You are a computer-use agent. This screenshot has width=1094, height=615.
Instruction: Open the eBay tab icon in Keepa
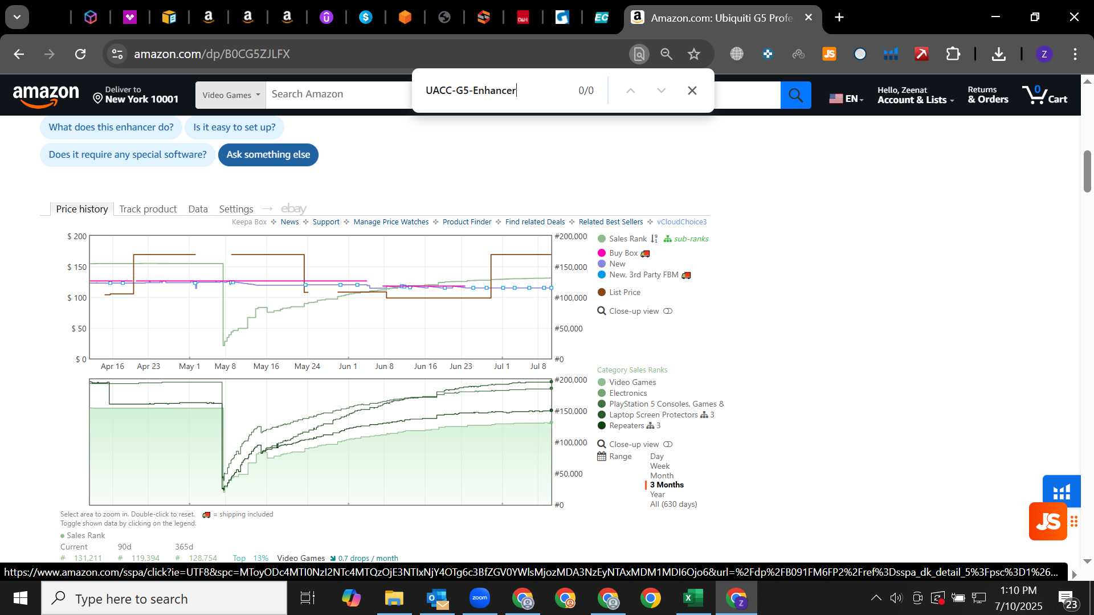293,209
